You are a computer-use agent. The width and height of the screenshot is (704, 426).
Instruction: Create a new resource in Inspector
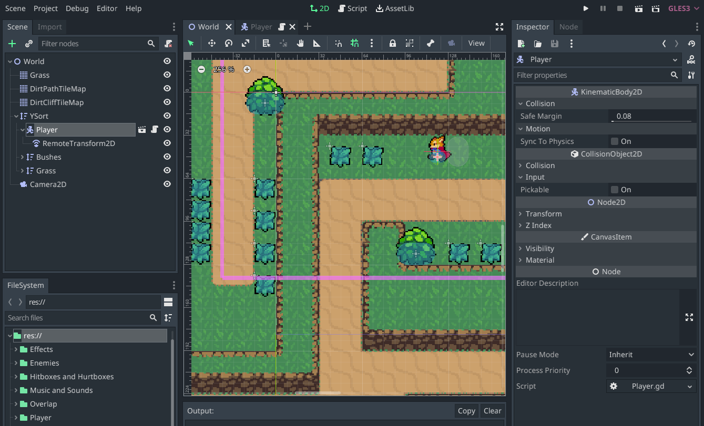pos(521,44)
